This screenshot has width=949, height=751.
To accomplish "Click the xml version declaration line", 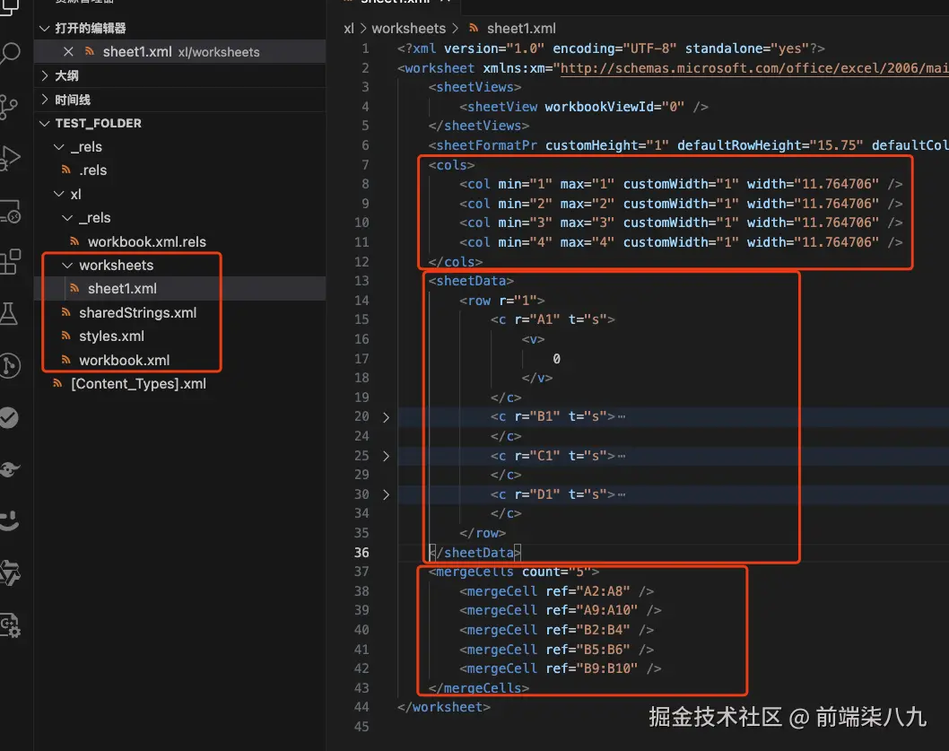I will point(611,48).
